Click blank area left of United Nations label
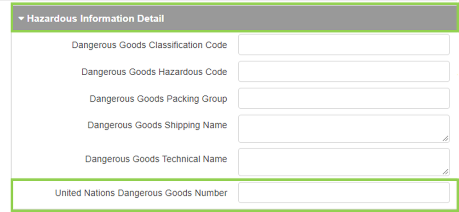 coord(32,193)
